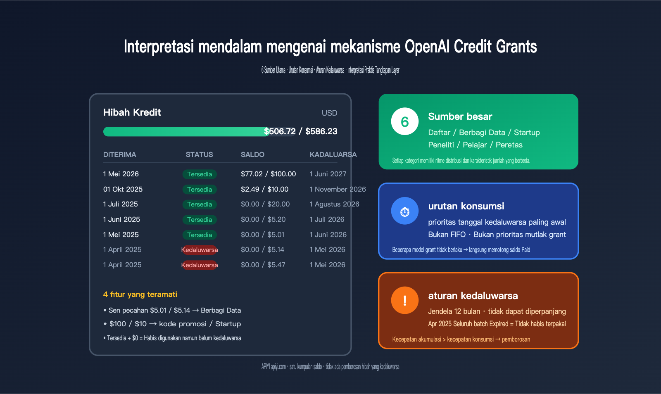The width and height of the screenshot is (661, 394).
Task: Click the heading 4 fitur yang teramati
Action: pos(140,294)
